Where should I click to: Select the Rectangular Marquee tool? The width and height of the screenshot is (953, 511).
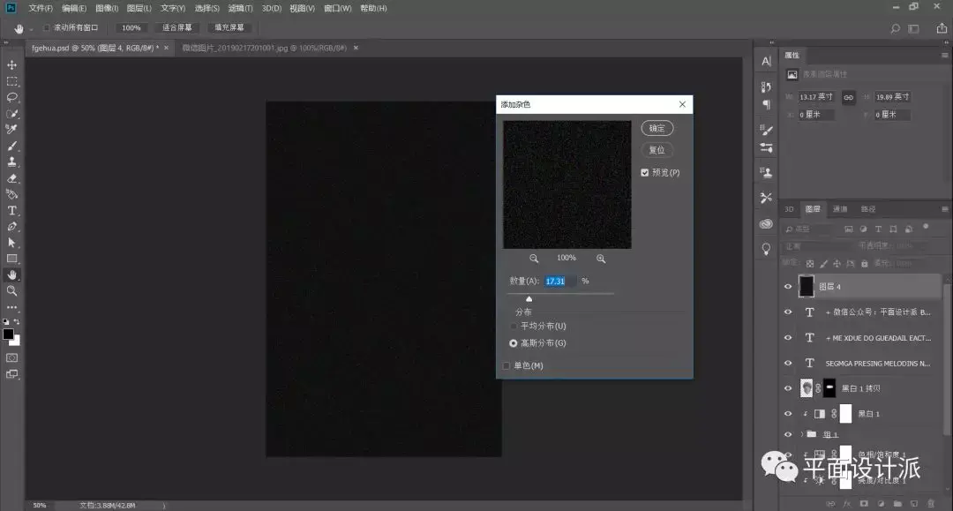pyautogui.click(x=11, y=81)
